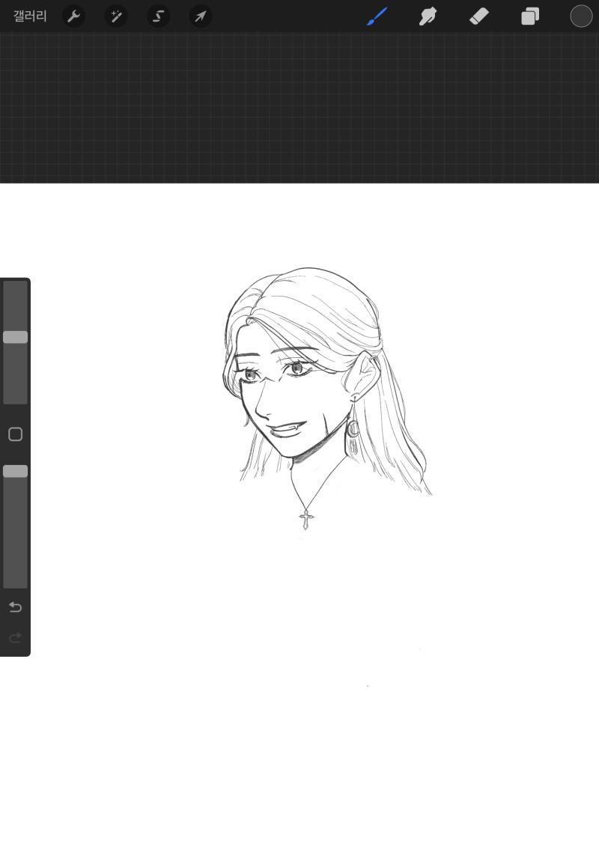The height and width of the screenshot is (862, 599).
Task: Tap the cross pendant on the canvas
Action: (x=306, y=520)
